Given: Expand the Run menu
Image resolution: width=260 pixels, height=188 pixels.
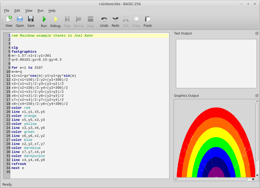Looking at the screenshot, I should pos(40,11).
